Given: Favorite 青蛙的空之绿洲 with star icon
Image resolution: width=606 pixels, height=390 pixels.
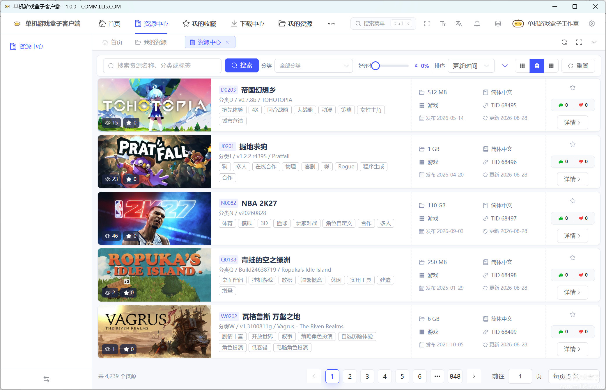Looking at the screenshot, I should (x=573, y=258).
